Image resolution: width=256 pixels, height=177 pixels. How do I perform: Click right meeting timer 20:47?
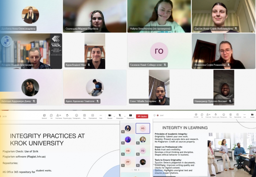tap(162, 115)
